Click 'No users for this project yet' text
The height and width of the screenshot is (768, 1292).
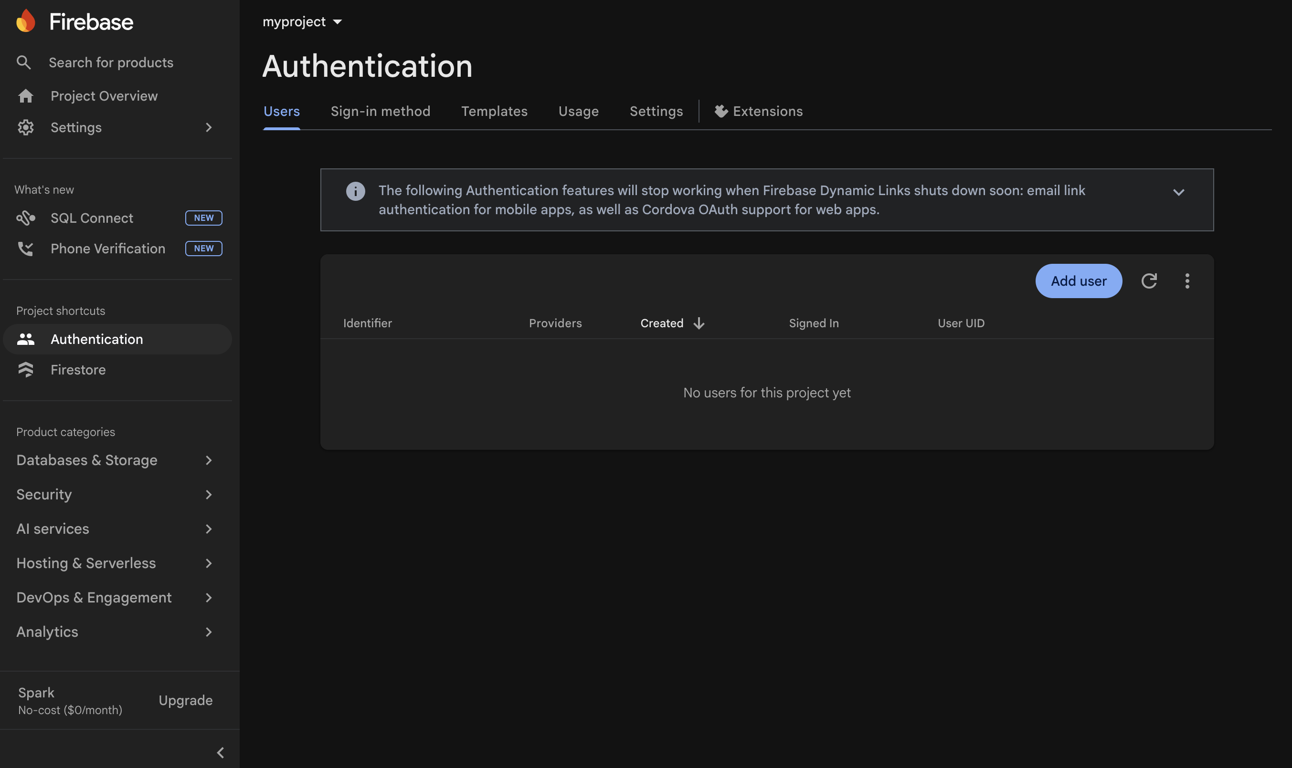tap(766, 393)
